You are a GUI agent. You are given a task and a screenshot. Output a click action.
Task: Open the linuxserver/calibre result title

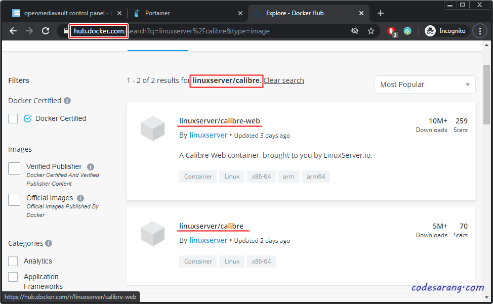[x=211, y=226]
